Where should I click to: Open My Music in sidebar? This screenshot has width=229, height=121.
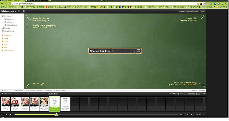pos(6,16)
